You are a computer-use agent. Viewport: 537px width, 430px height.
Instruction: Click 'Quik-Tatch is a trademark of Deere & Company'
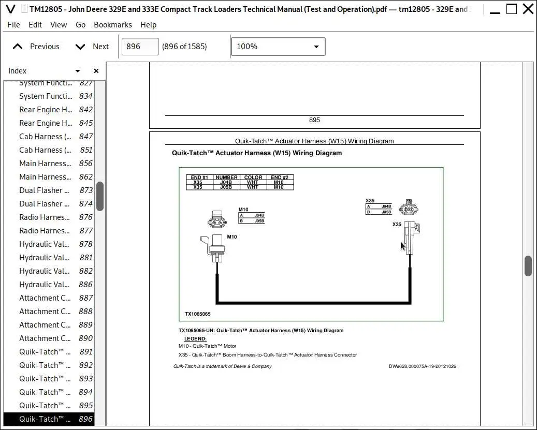(x=222, y=366)
